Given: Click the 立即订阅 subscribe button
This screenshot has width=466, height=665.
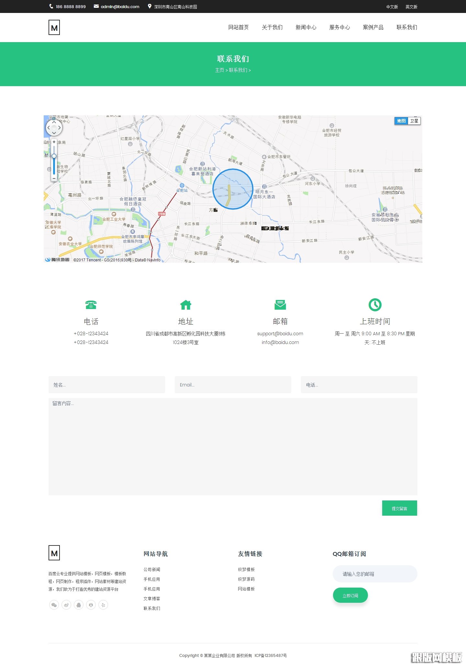Looking at the screenshot, I should tap(350, 595).
